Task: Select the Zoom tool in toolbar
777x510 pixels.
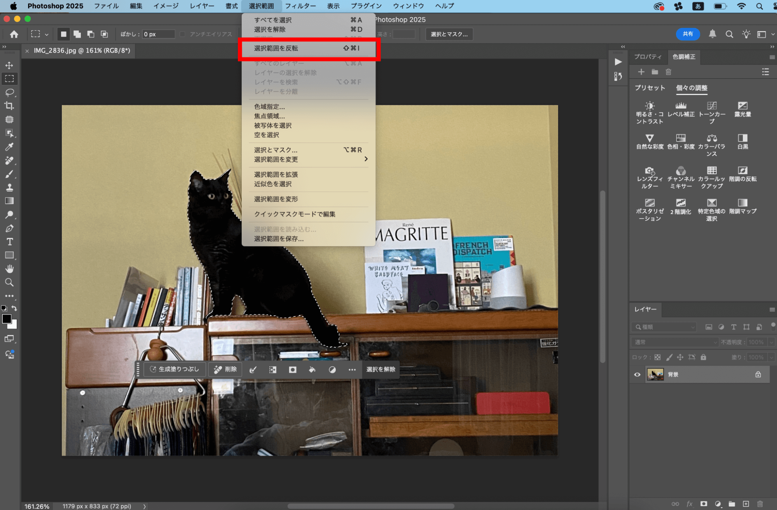Action: coord(9,283)
